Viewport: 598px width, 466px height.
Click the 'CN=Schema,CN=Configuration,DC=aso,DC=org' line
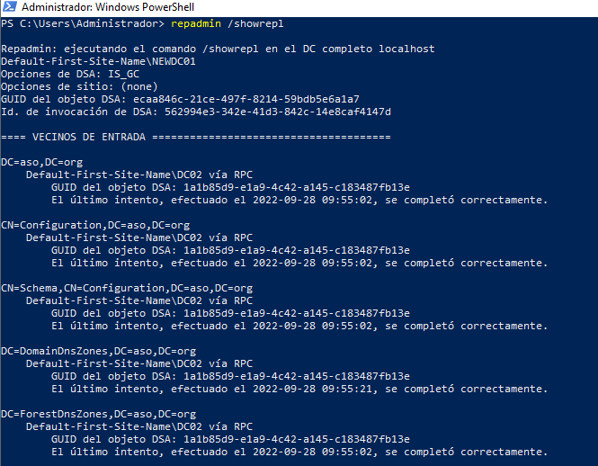coord(127,288)
